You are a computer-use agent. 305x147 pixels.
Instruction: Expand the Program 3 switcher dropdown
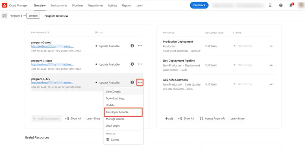pos(18,16)
